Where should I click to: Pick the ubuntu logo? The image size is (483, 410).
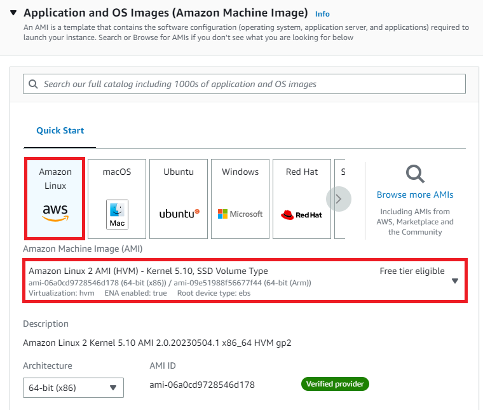pos(179,214)
